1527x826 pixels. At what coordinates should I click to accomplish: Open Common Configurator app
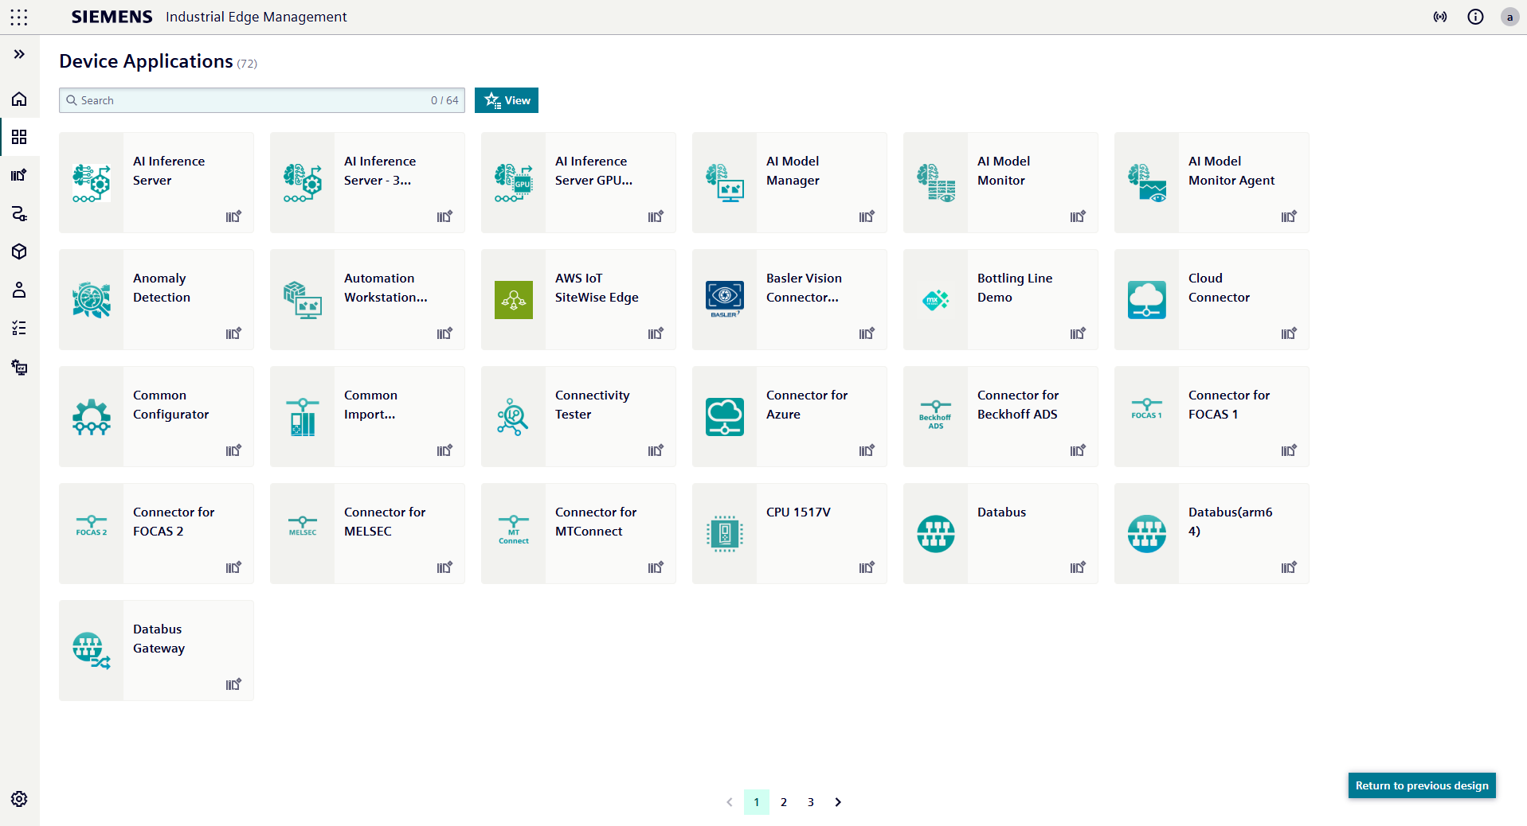[156, 416]
